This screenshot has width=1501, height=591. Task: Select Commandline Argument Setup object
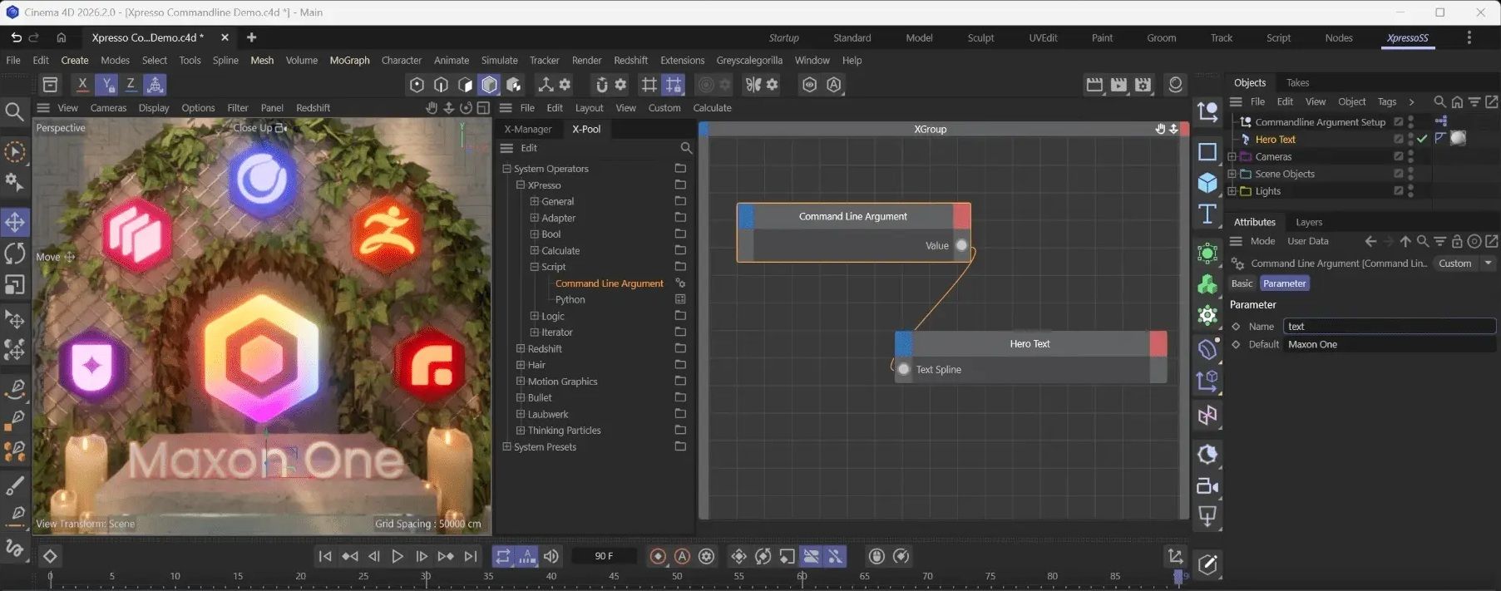coord(1320,122)
